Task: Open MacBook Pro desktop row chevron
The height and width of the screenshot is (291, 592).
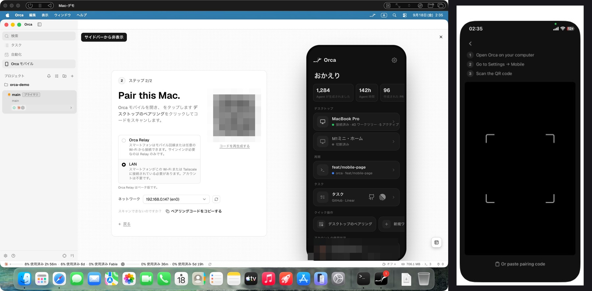Action: point(393,122)
